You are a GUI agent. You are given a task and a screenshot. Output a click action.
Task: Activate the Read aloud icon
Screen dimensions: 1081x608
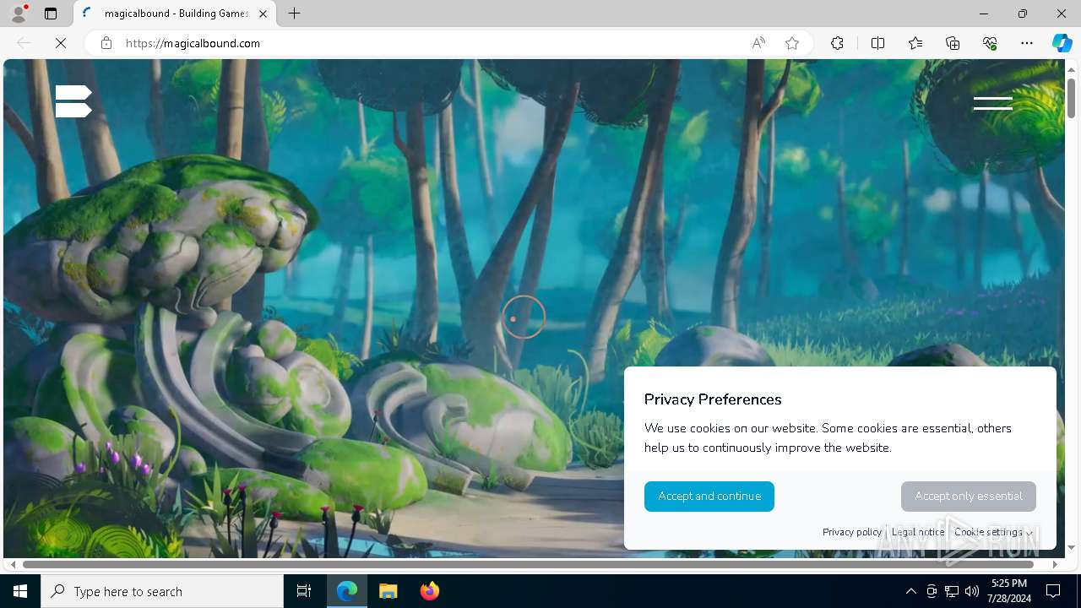click(758, 43)
